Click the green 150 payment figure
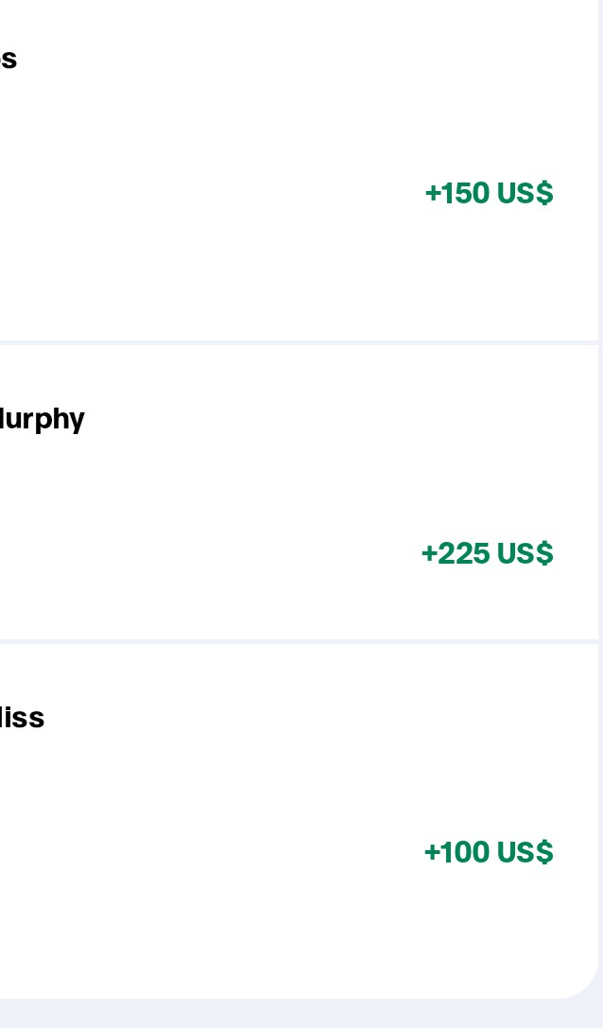This screenshot has width=603, height=1028. [x=457, y=193]
